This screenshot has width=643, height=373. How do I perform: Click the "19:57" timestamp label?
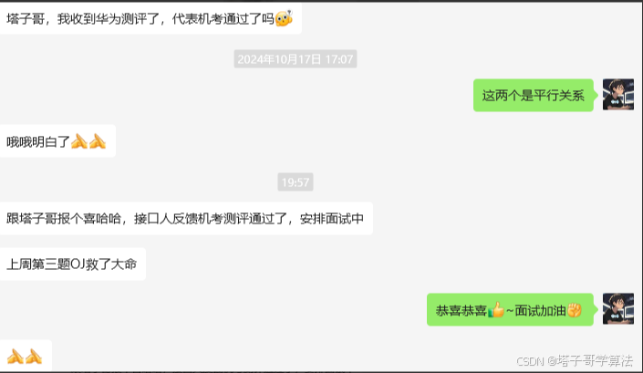click(296, 182)
